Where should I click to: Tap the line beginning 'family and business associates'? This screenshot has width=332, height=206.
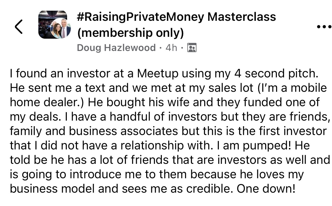168,131
